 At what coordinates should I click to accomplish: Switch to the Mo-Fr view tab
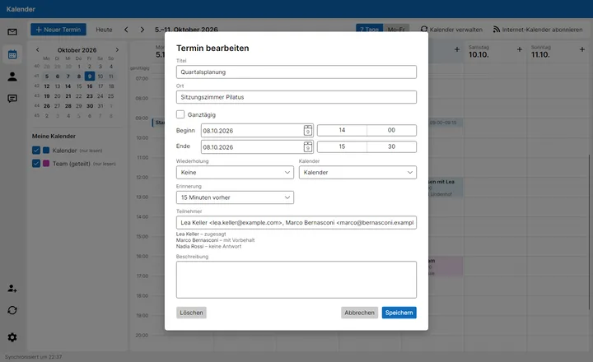[x=396, y=30]
